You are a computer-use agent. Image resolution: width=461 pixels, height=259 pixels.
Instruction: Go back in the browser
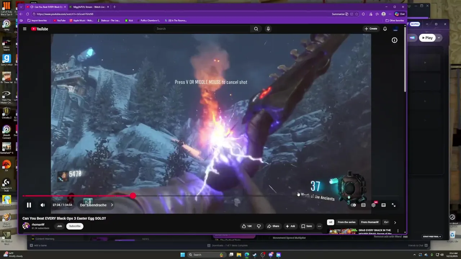coord(21,14)
